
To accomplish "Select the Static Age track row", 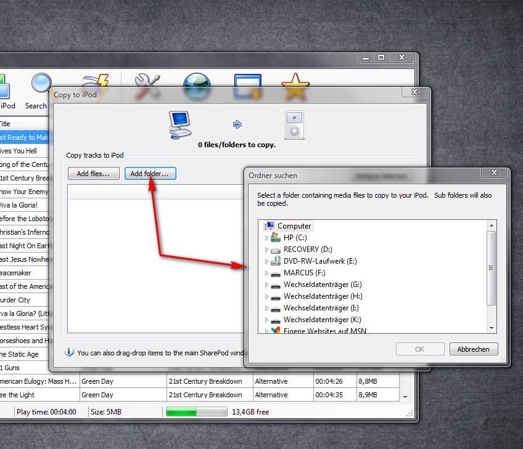I will 24,354.
